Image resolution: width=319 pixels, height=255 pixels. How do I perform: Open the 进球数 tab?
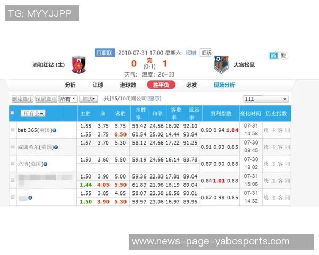pyautogui.click(x=128, y=85)
